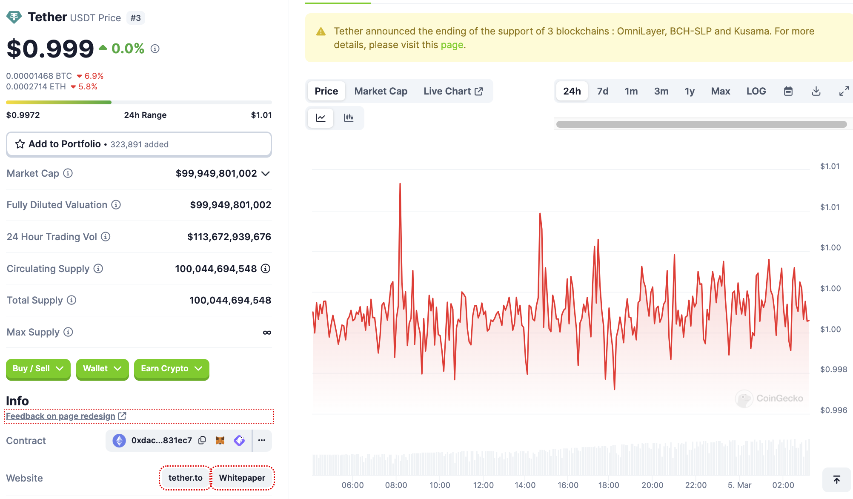Image resolution: width=853 pixels, height=499 pixels.
Task: Add token to MetaMask fox icon
Action: (x=220, y=440)
